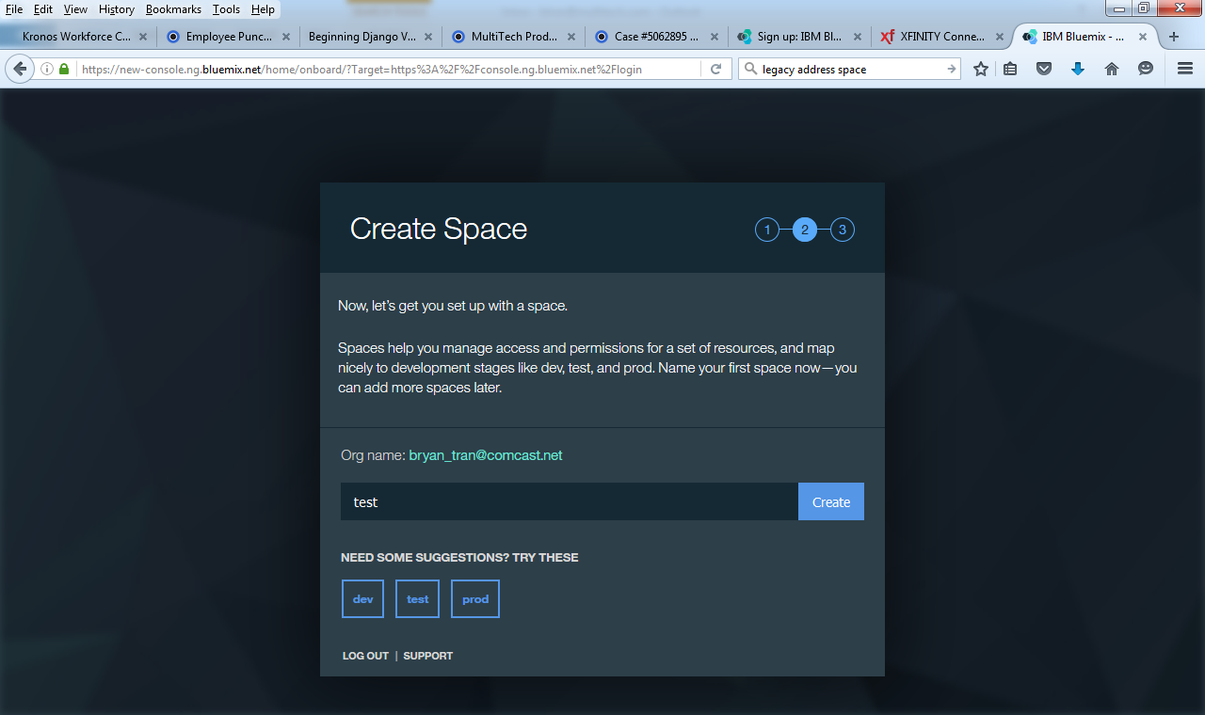This screenshot has height=715, width=1205.
Task: Click the green padlock site security icon
Action: 64,69
